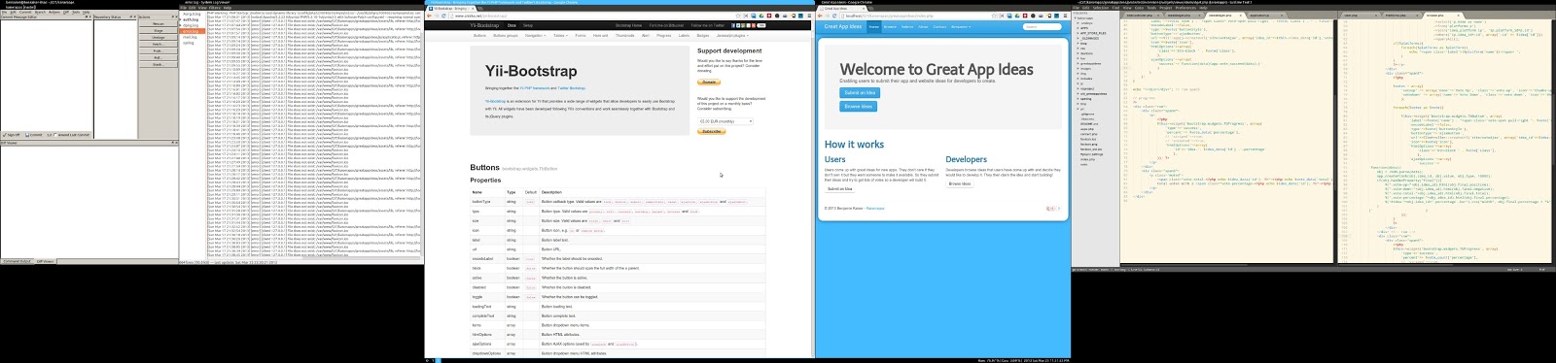This screenshot has width=1556, height=363.
Task: Click the yellow Subscribe button
Action: 712,131
